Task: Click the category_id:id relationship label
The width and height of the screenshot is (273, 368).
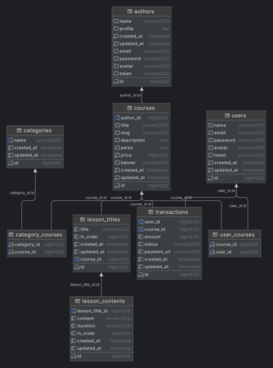Action: 22,193
